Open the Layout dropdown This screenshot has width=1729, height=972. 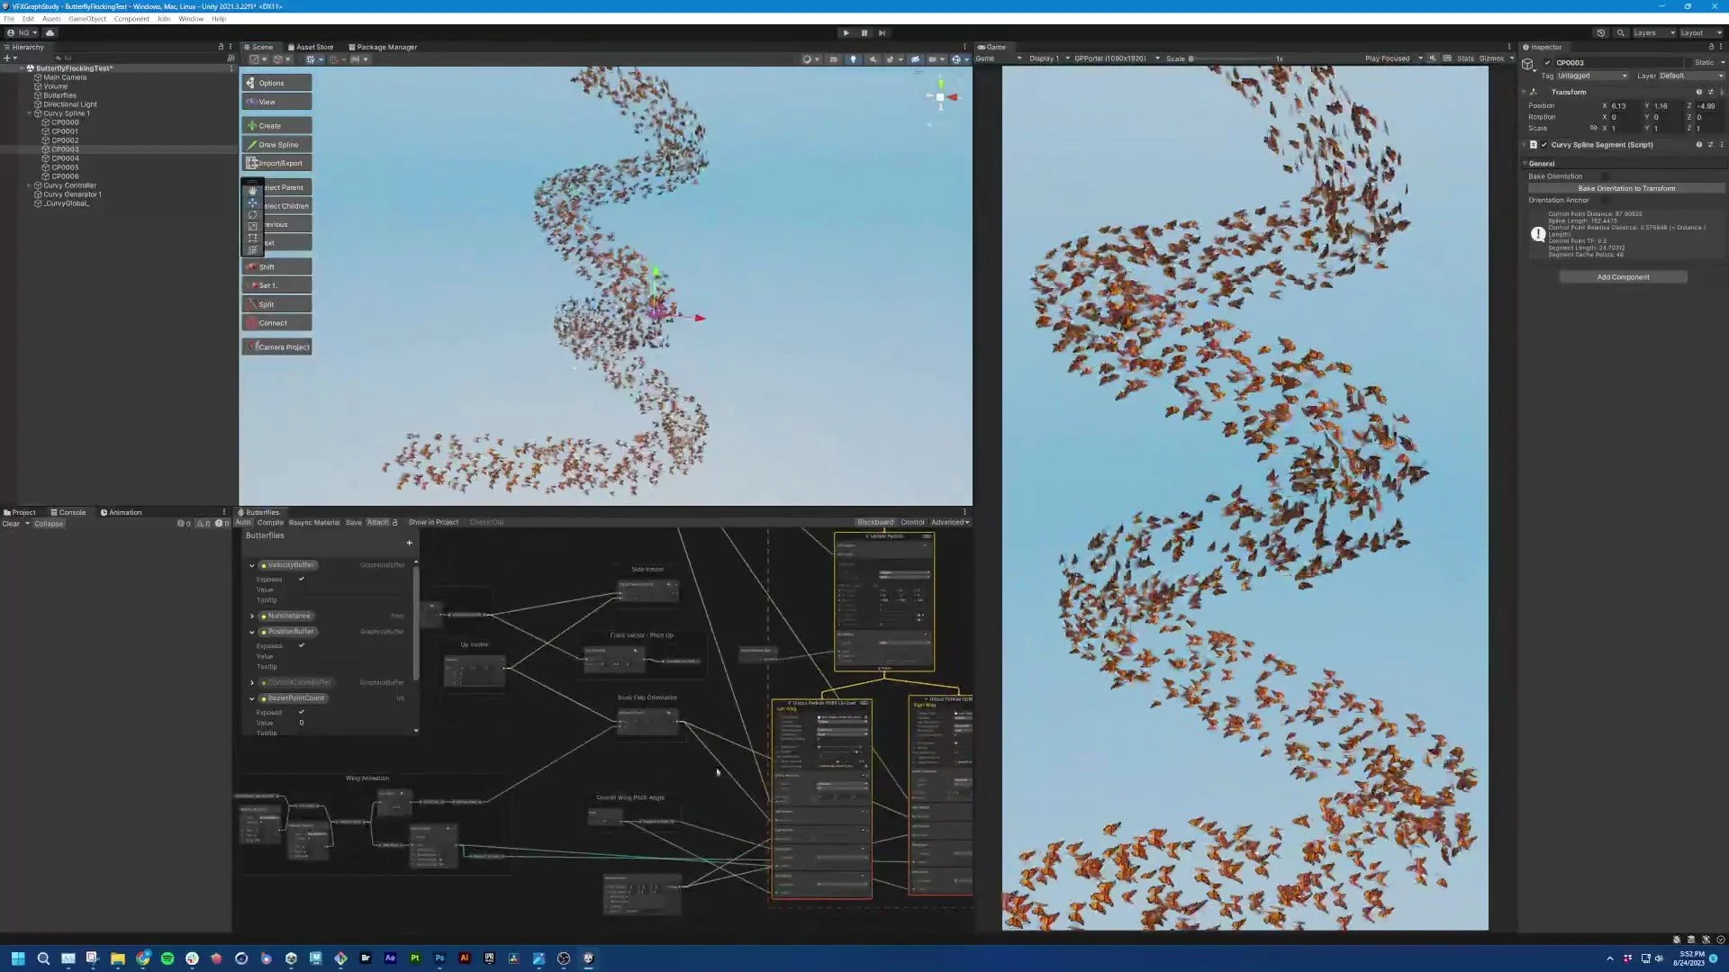pyautogui.click(x=1699, y=32)
